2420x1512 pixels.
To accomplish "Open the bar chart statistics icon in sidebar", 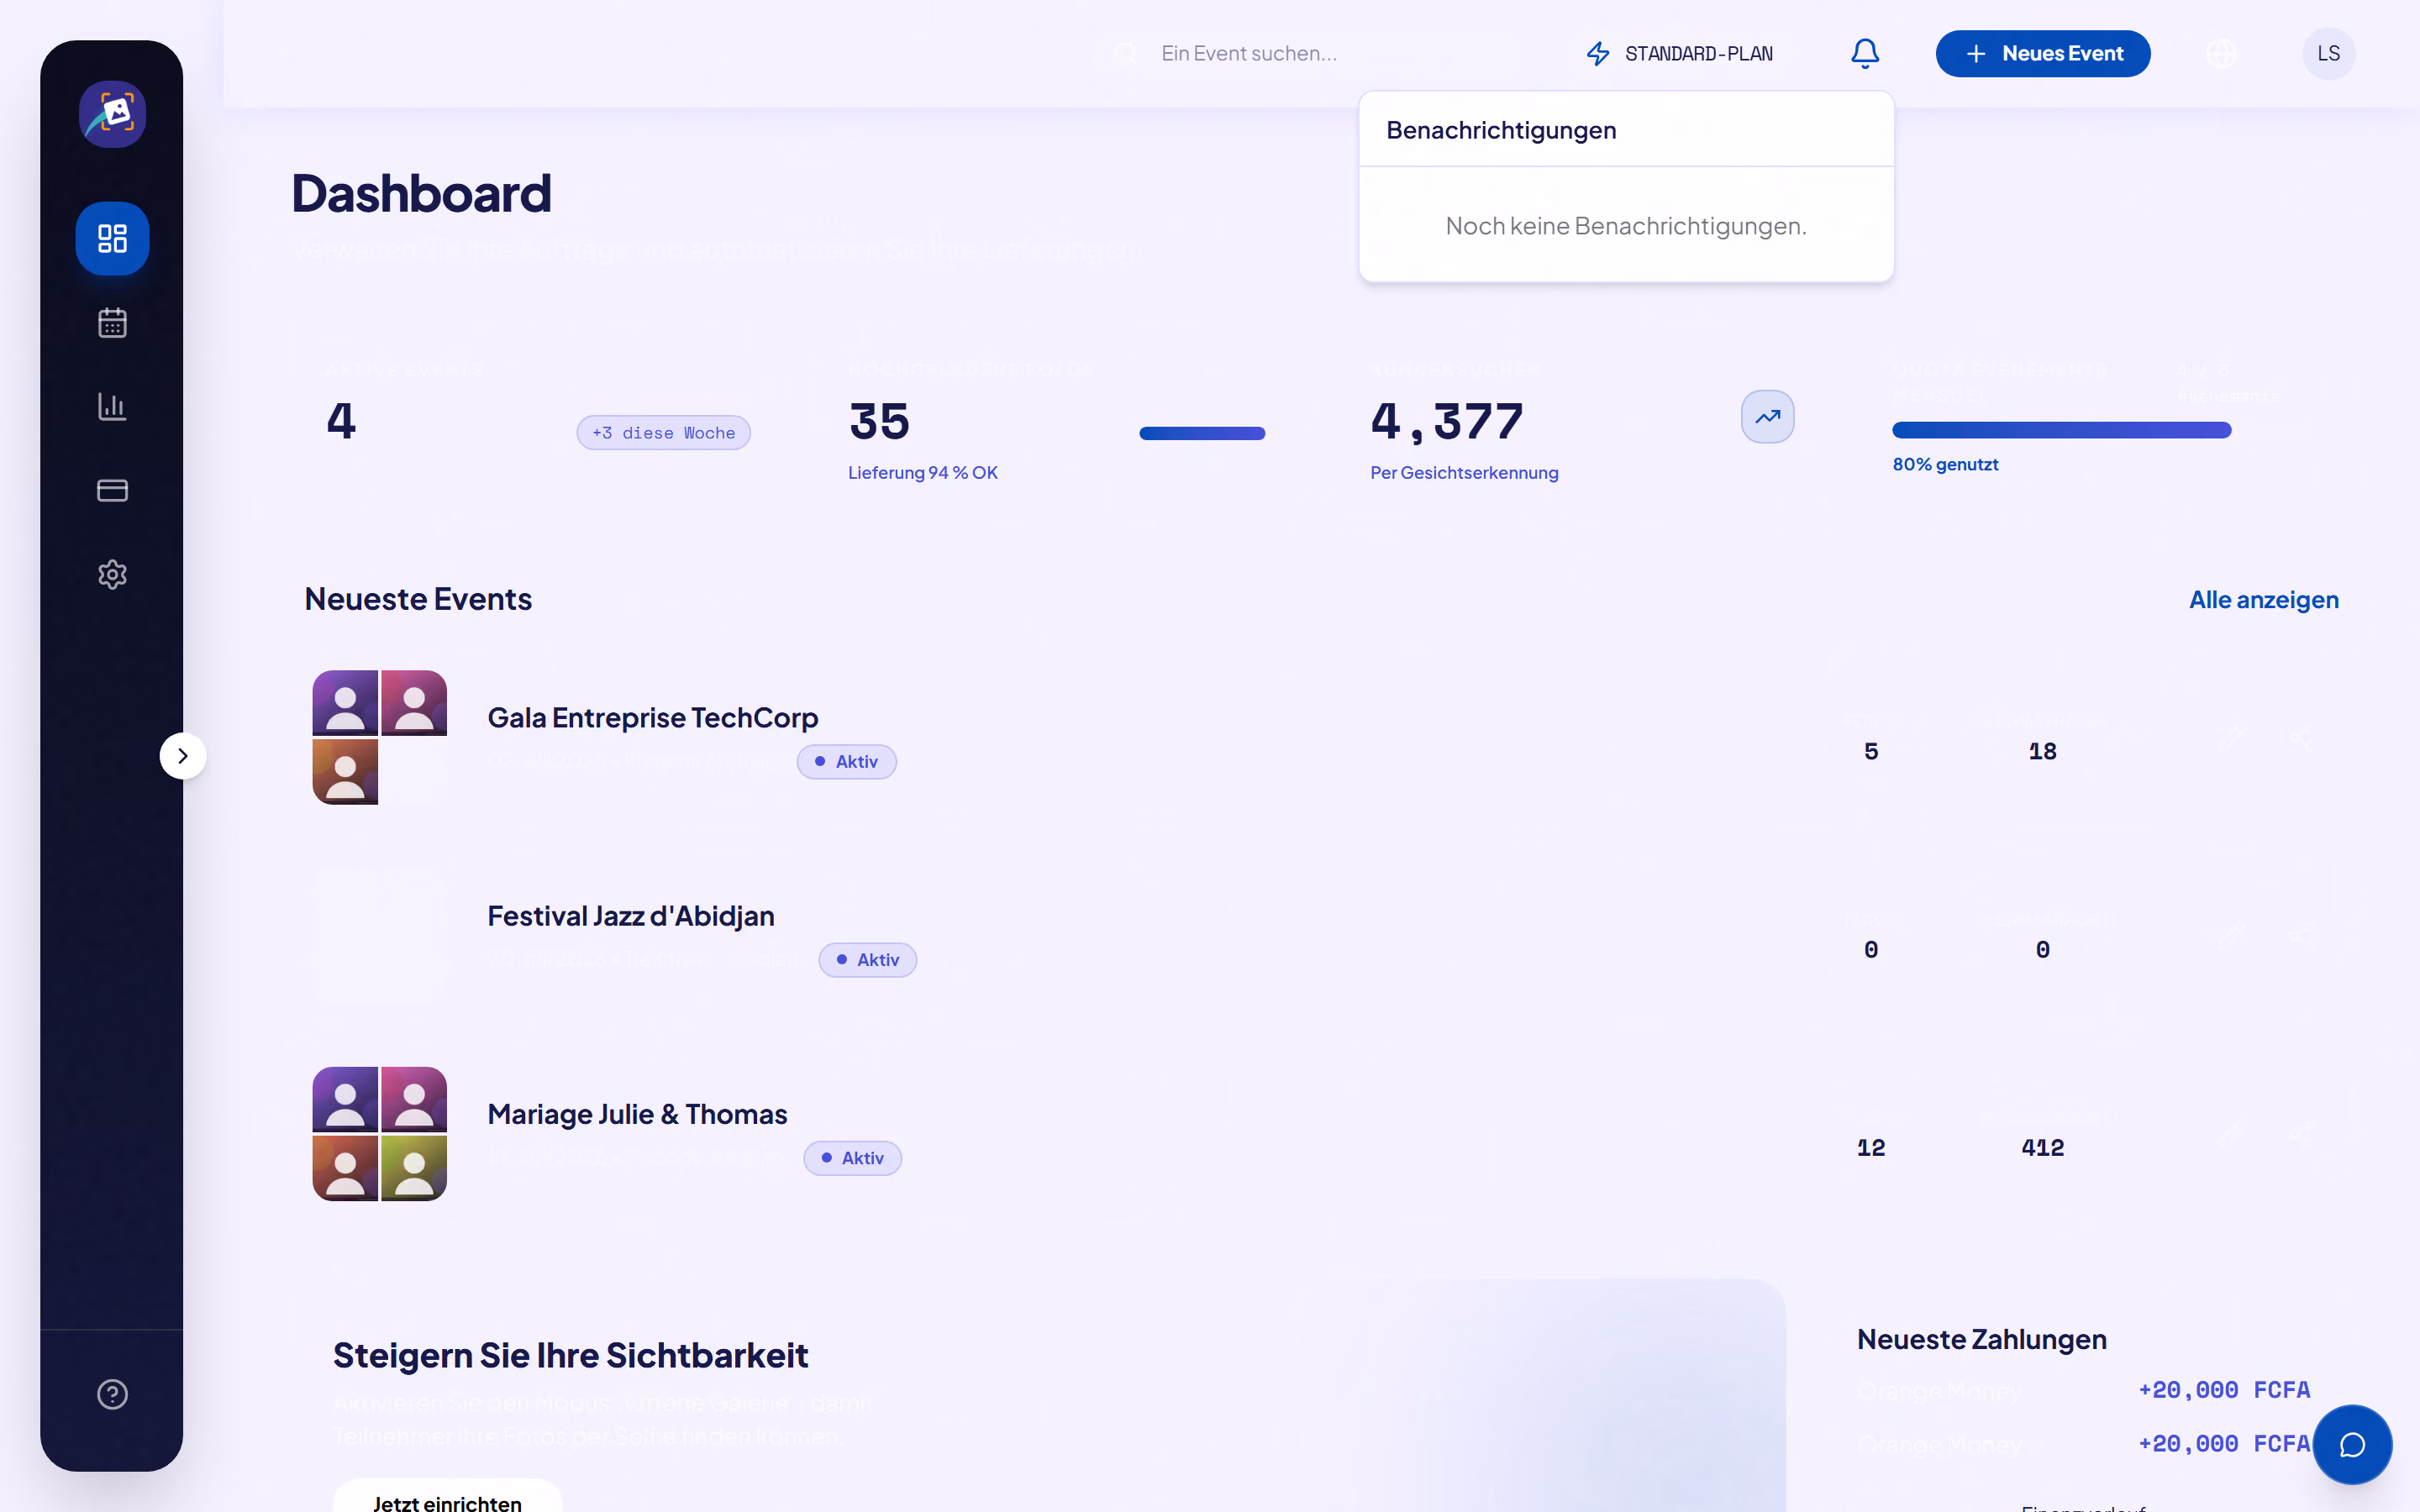I will tap(112, 406).
